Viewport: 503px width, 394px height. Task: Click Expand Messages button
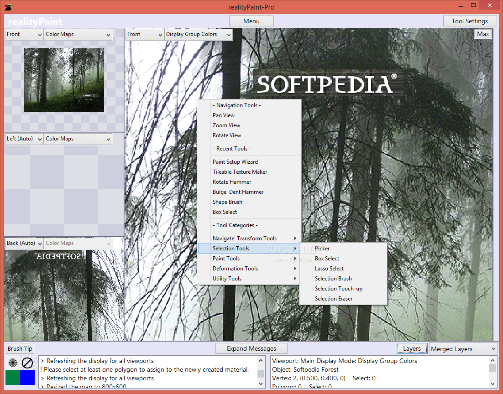point(251,348)
